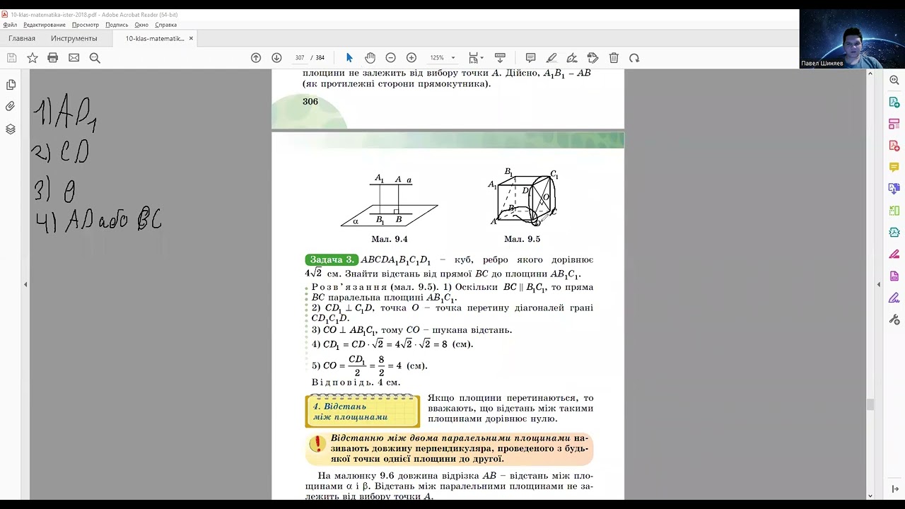Viewport: 905px width, 509px height.
Task: Open the sign document pen tool
Action: pos(572,58)
